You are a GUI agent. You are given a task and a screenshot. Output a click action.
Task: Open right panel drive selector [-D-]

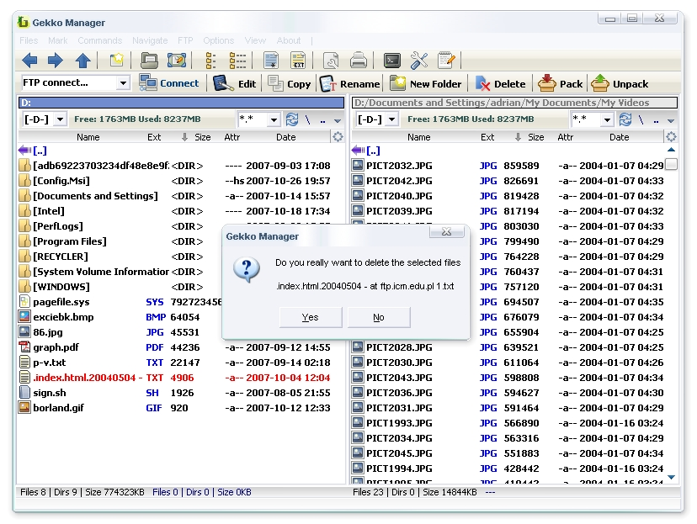click(391, 119)
